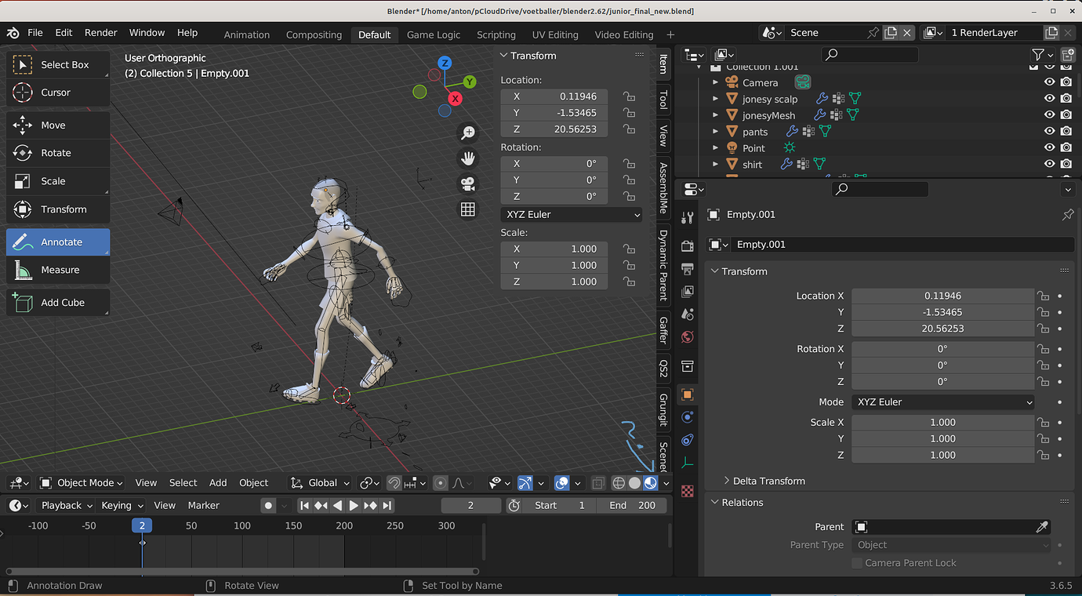
Task: Disable rendering for the Point light
Action: pyautogui.click(x=1066, y=147)
